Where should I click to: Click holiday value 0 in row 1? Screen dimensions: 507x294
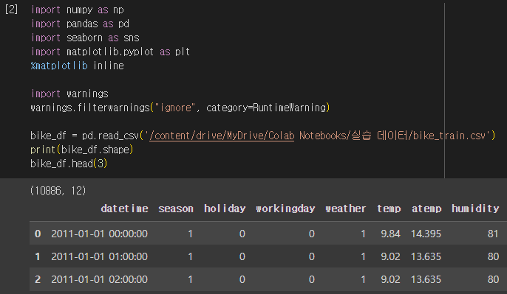point(242,256)
